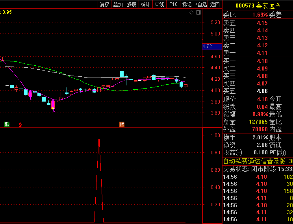
Task: Click the 买一 bid price 4.10
Action: [x=262, y=61]
